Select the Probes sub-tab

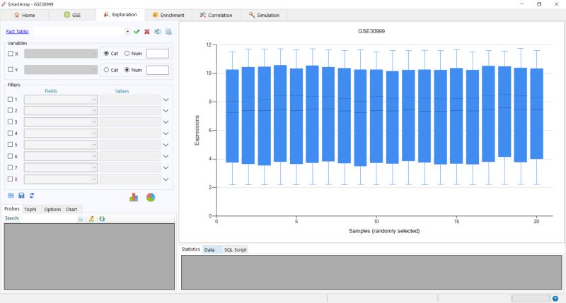[x=12, y=208]
